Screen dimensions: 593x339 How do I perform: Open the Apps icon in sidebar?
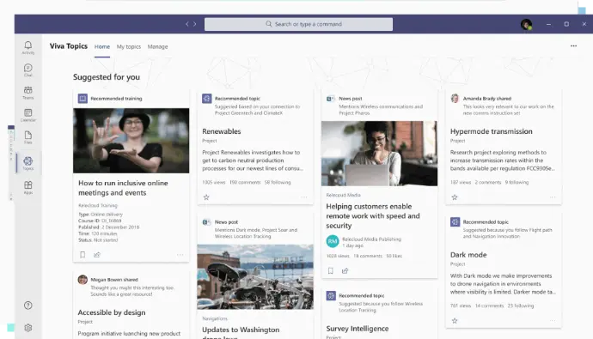[x=28, y=187]
